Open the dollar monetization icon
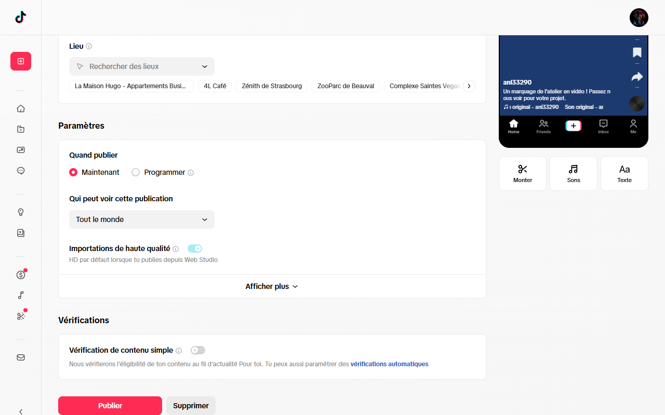Image resolution: width=665 pixels, height=415 pixels. click(21, 275)
